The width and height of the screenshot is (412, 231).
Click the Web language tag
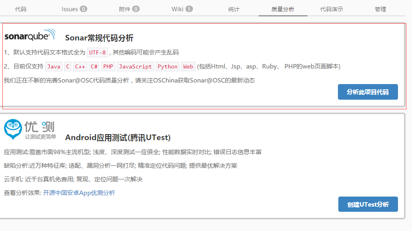(188, 66)
